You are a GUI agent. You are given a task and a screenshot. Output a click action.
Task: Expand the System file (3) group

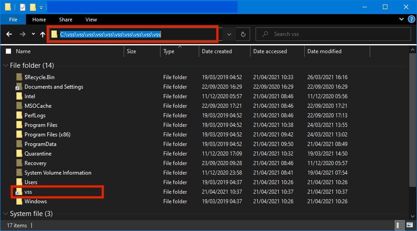click(5, 214)
